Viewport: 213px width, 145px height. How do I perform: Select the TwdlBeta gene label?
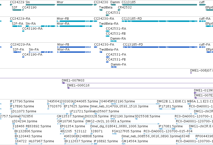106,7
